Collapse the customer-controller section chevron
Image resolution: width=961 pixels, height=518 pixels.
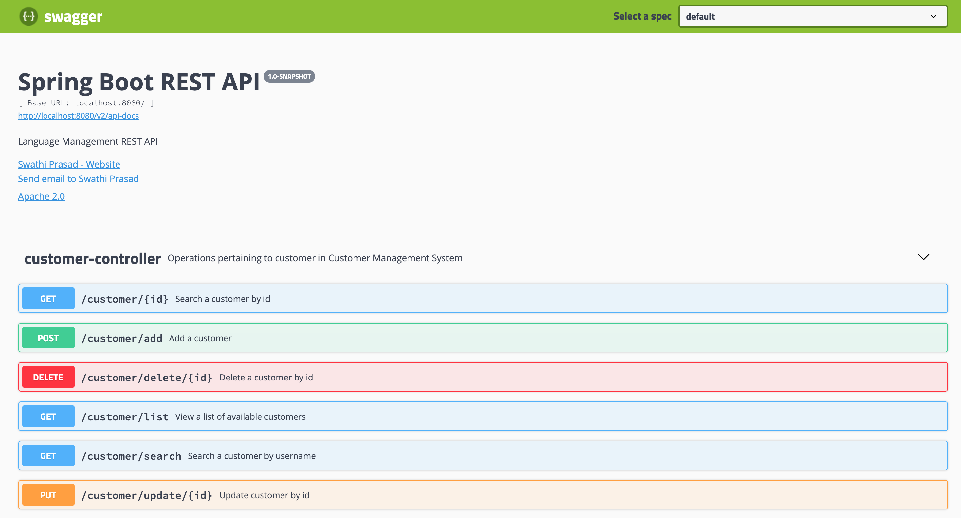click(923, 257)
